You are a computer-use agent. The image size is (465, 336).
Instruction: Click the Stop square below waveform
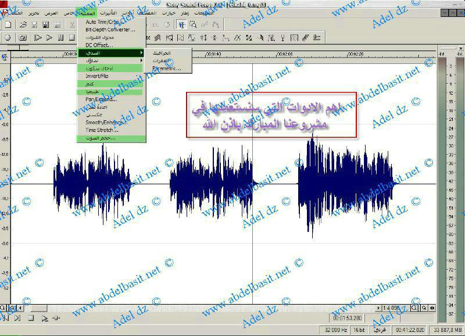pos(31,318)
